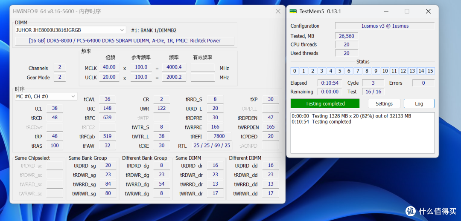Close the HWiNFO memory timing window

pos(278,11)
